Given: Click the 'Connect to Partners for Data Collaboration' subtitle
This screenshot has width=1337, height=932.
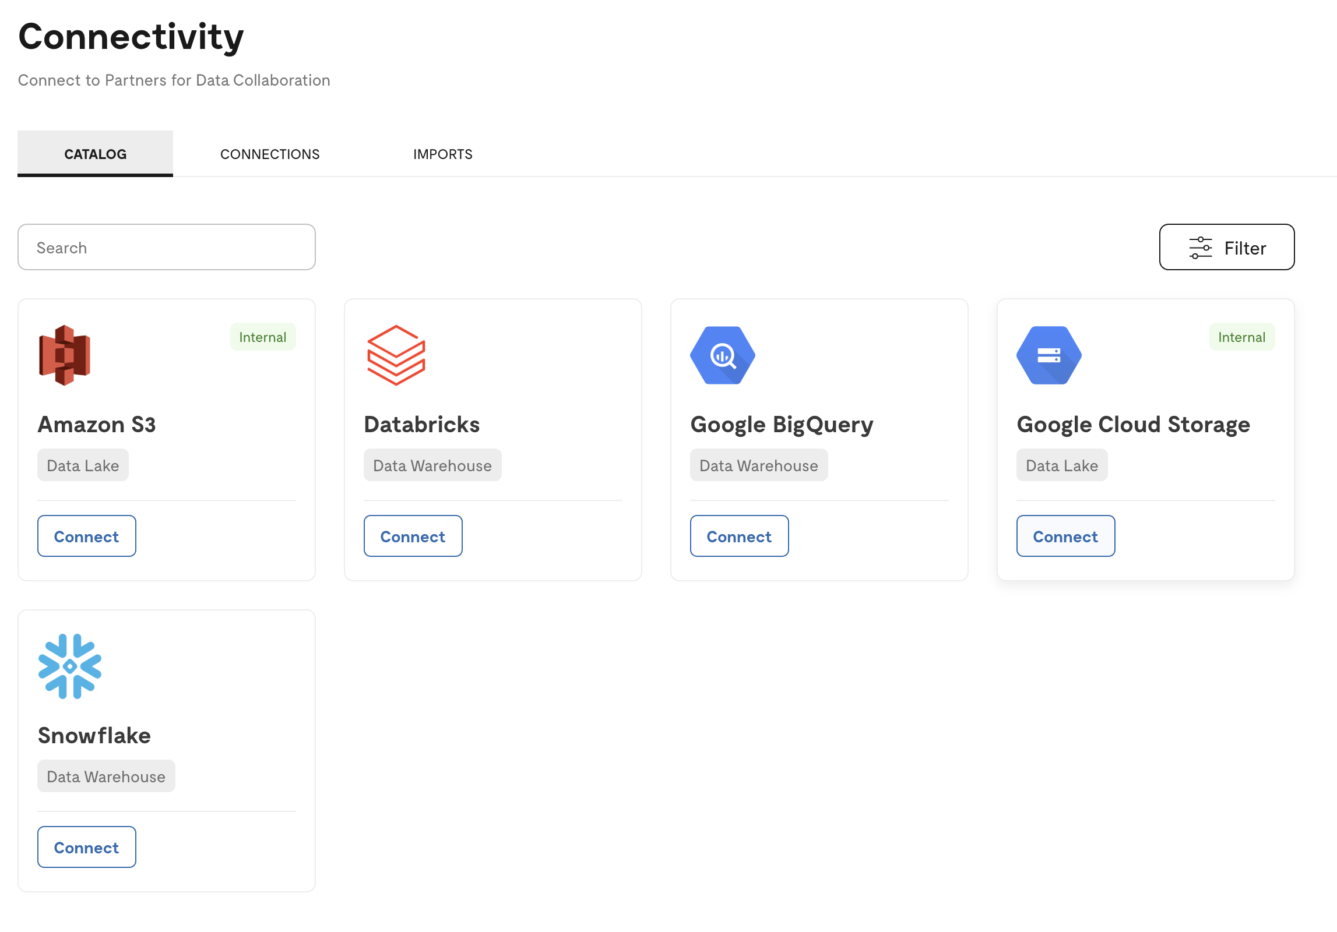Looking at the screenshot, I should (174, 80).
